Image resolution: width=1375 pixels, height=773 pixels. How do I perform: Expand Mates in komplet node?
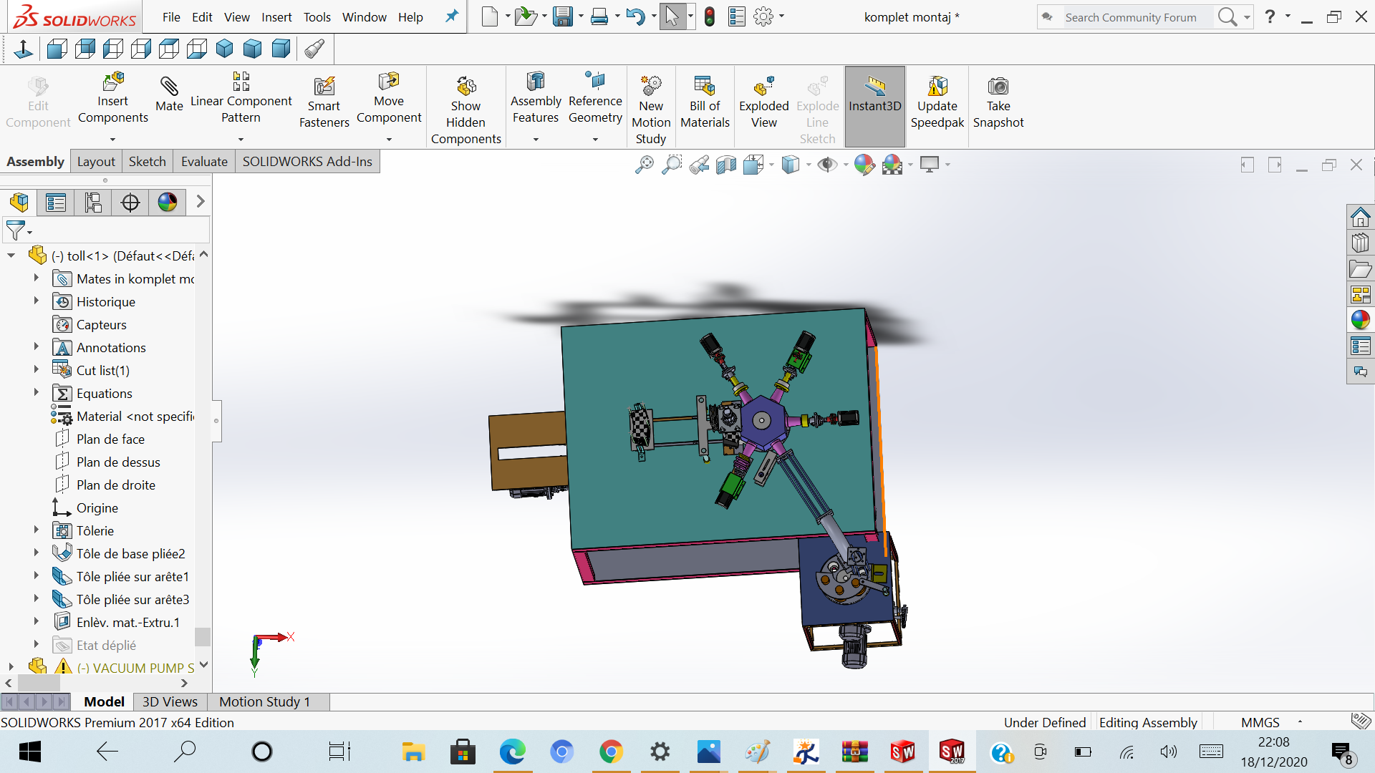point(36,278)
